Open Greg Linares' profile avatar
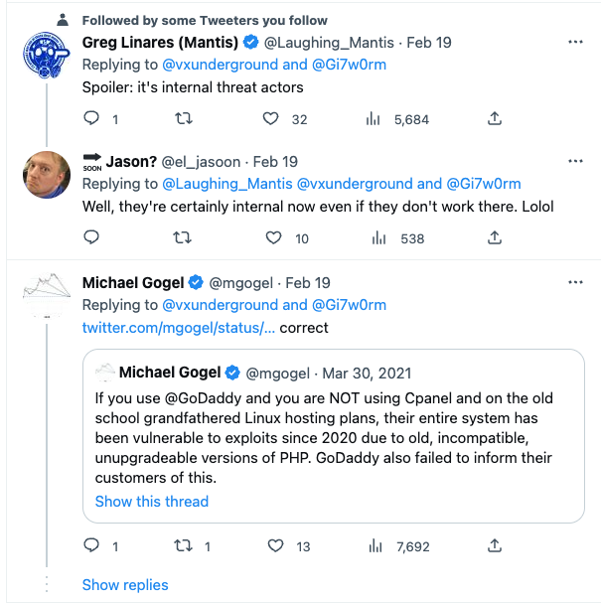Image resolution: width=601 pixels, height=603 pixels. [x=45, y=63]
